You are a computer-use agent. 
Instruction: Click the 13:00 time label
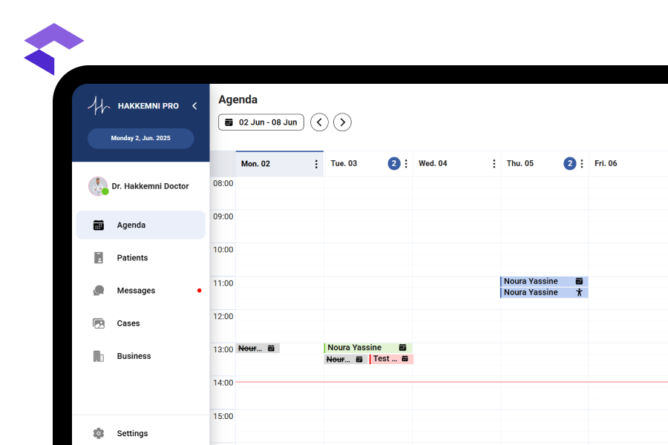pos(223,349)
